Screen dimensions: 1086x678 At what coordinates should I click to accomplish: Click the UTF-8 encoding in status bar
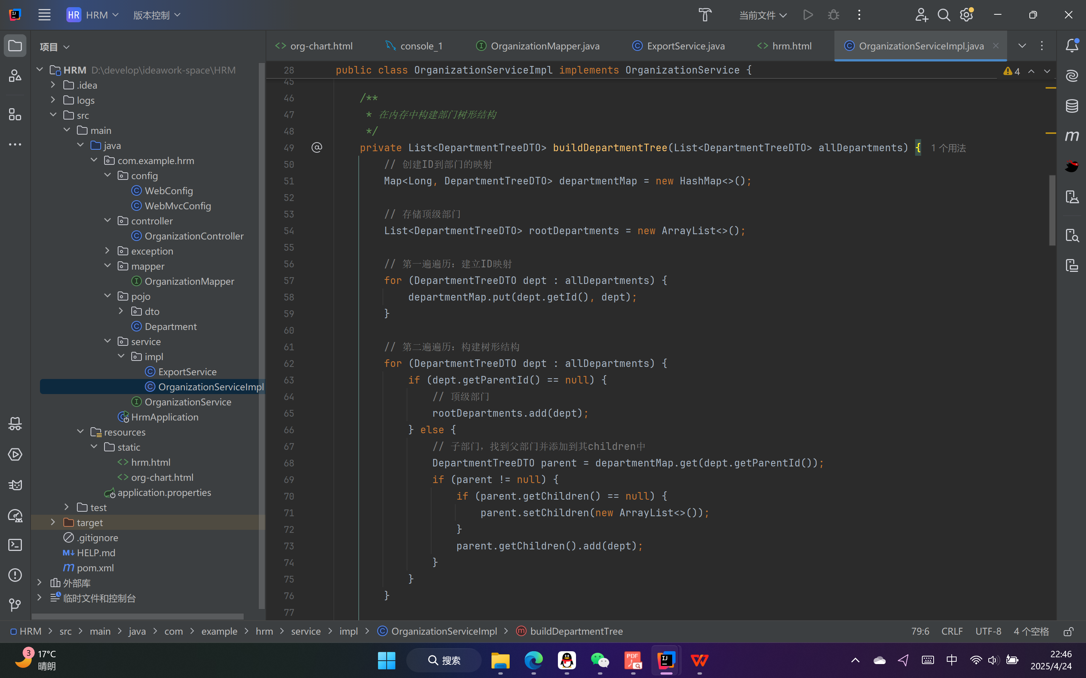pos(988,631)
